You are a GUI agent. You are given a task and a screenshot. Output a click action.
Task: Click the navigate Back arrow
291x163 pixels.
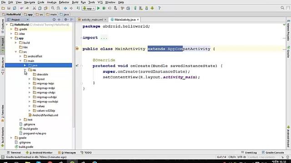pyautogui.click(x=65, y=8)
